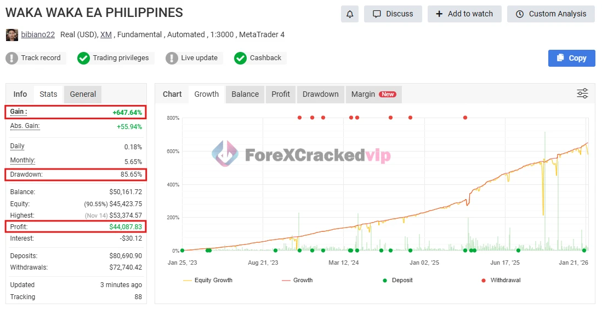Click the Gain value +647.64%
602x309 pixels.
coord(127,112)
